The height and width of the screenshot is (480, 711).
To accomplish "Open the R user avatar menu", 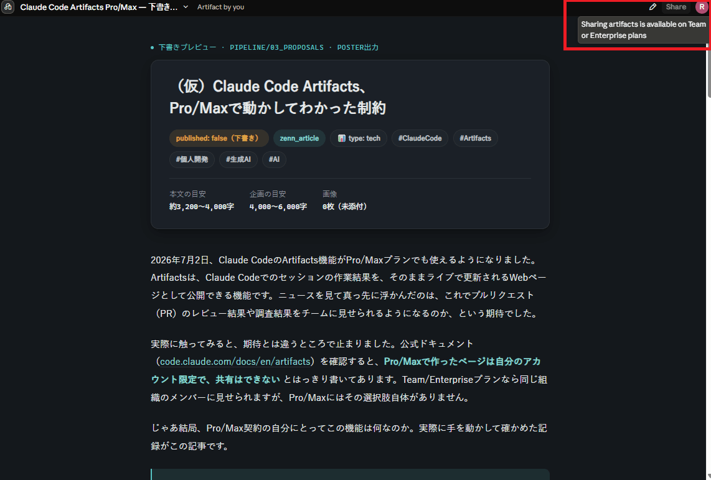I will (x=702, y=7).
